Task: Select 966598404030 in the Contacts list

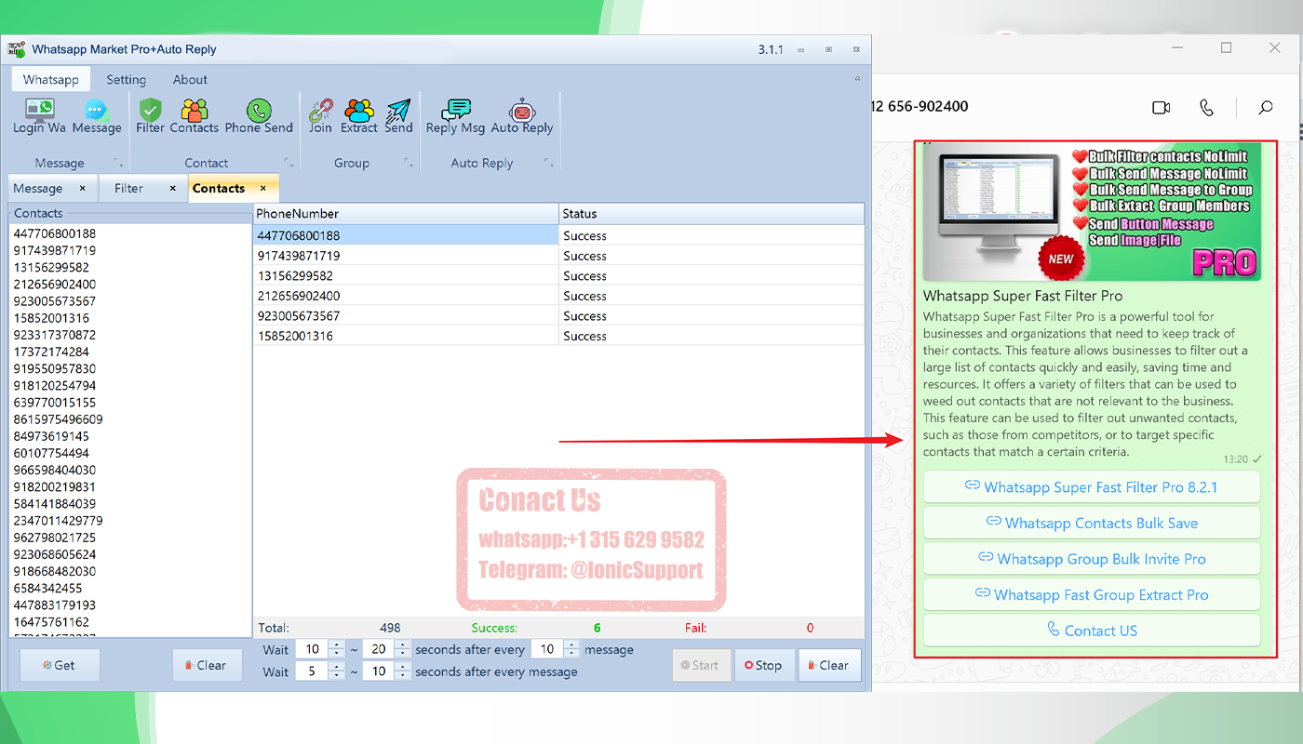Action: [x=54, y=470]
